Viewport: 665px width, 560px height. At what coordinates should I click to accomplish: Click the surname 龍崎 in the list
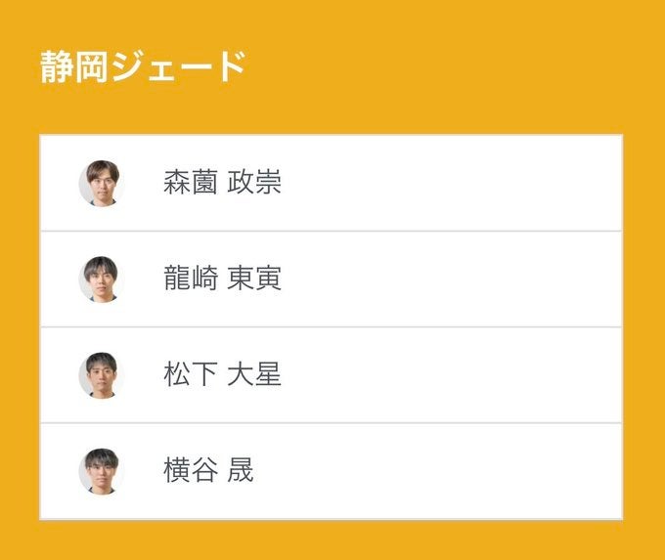point(190,279)
